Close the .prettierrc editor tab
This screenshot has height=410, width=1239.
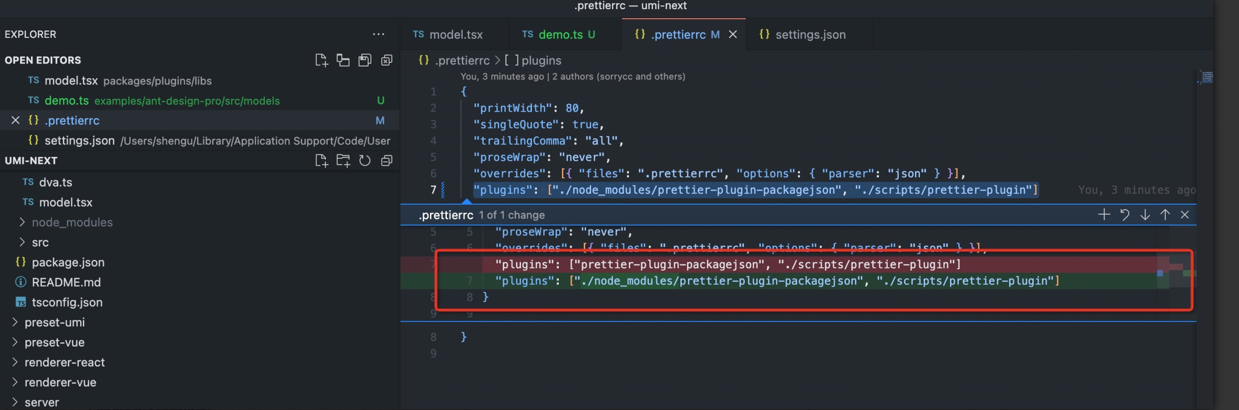[x=733, y=34]
